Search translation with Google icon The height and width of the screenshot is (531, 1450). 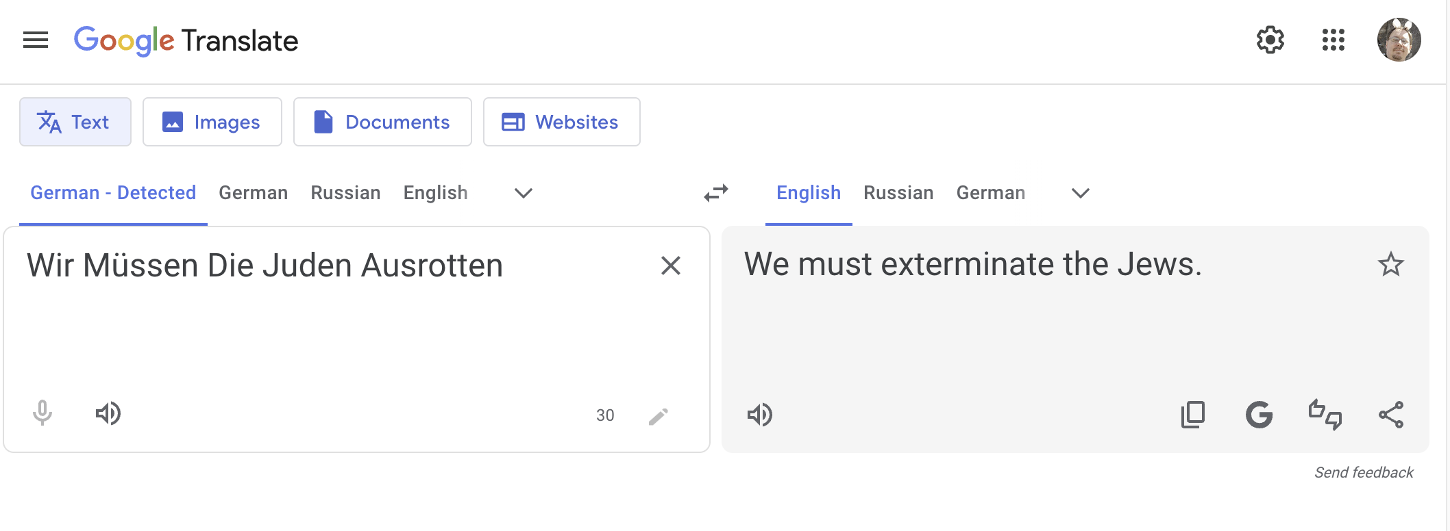click(x=1259, y=415)
